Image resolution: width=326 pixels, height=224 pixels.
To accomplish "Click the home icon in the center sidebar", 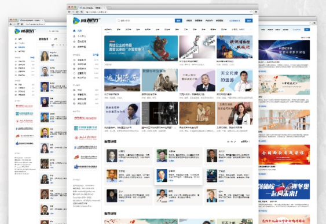I will [74, 31].
